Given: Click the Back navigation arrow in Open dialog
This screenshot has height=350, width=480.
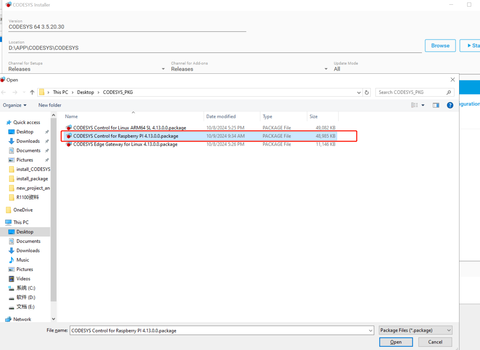Looking at the screenshot, I should [x=4, y=92].
